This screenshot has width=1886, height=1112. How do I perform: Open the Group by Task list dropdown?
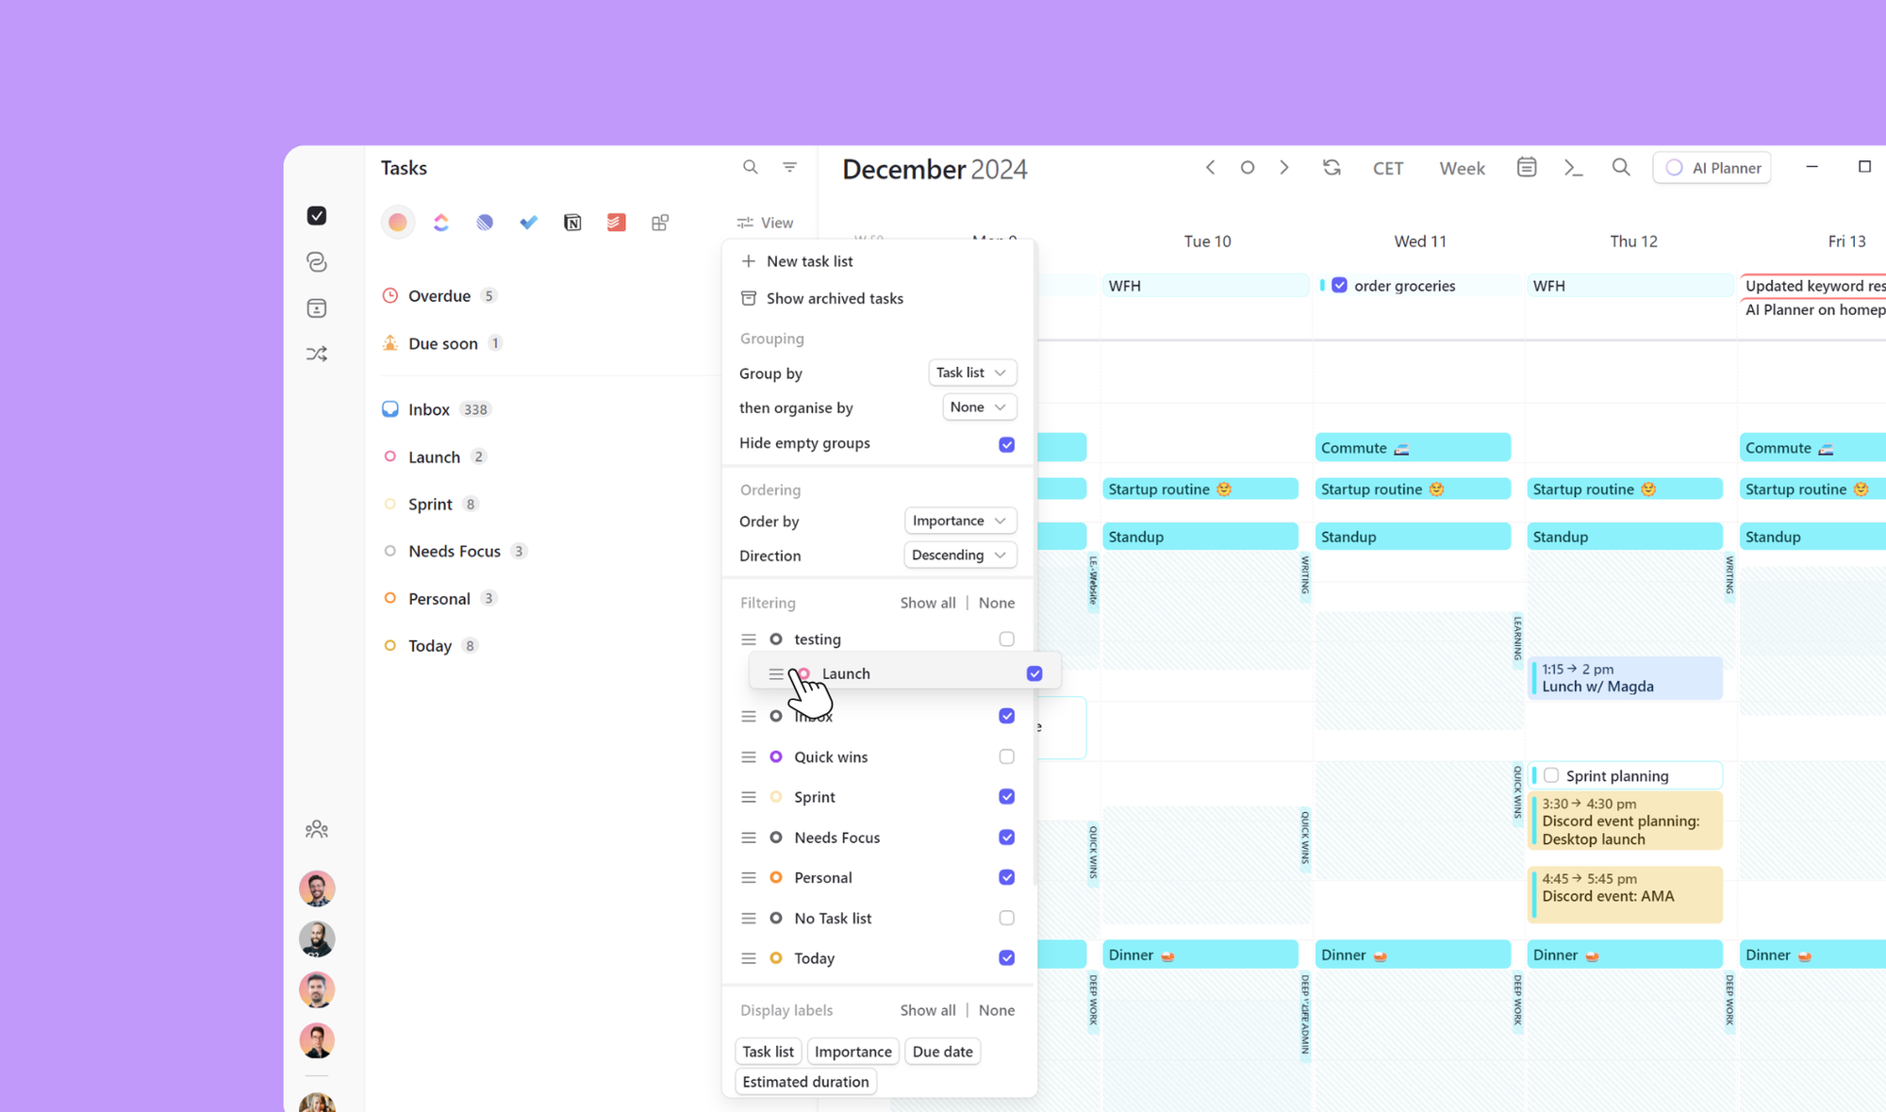pyautogui.click(x=971, y=373)
